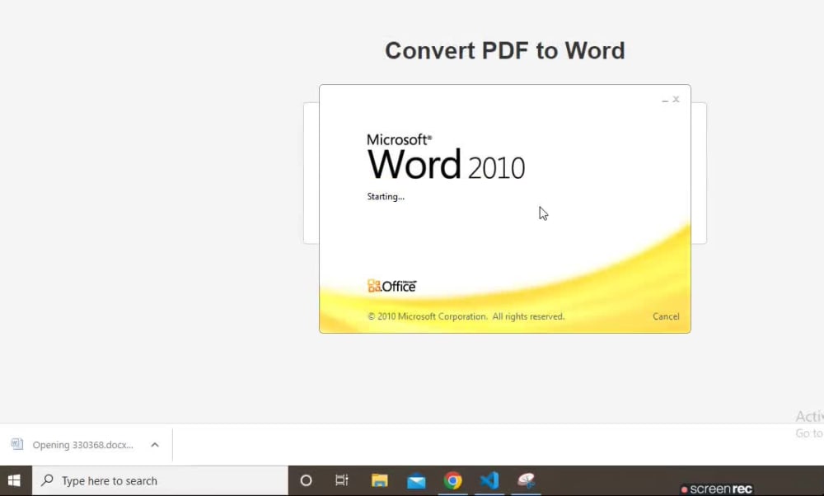Launch Visual Studio Code from the taskbar
Image resolution: width=824 pixels, height=496 pixels.
click(x=490, y=480)
